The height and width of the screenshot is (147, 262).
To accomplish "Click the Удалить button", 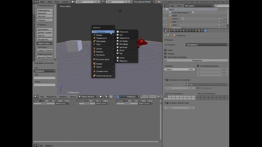I will tap(45, 36).
